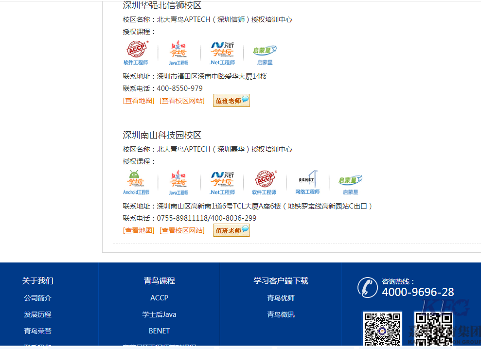Click 青鸟课程 footer heading
The image size is (481, 349).
[x=159, y=280]
